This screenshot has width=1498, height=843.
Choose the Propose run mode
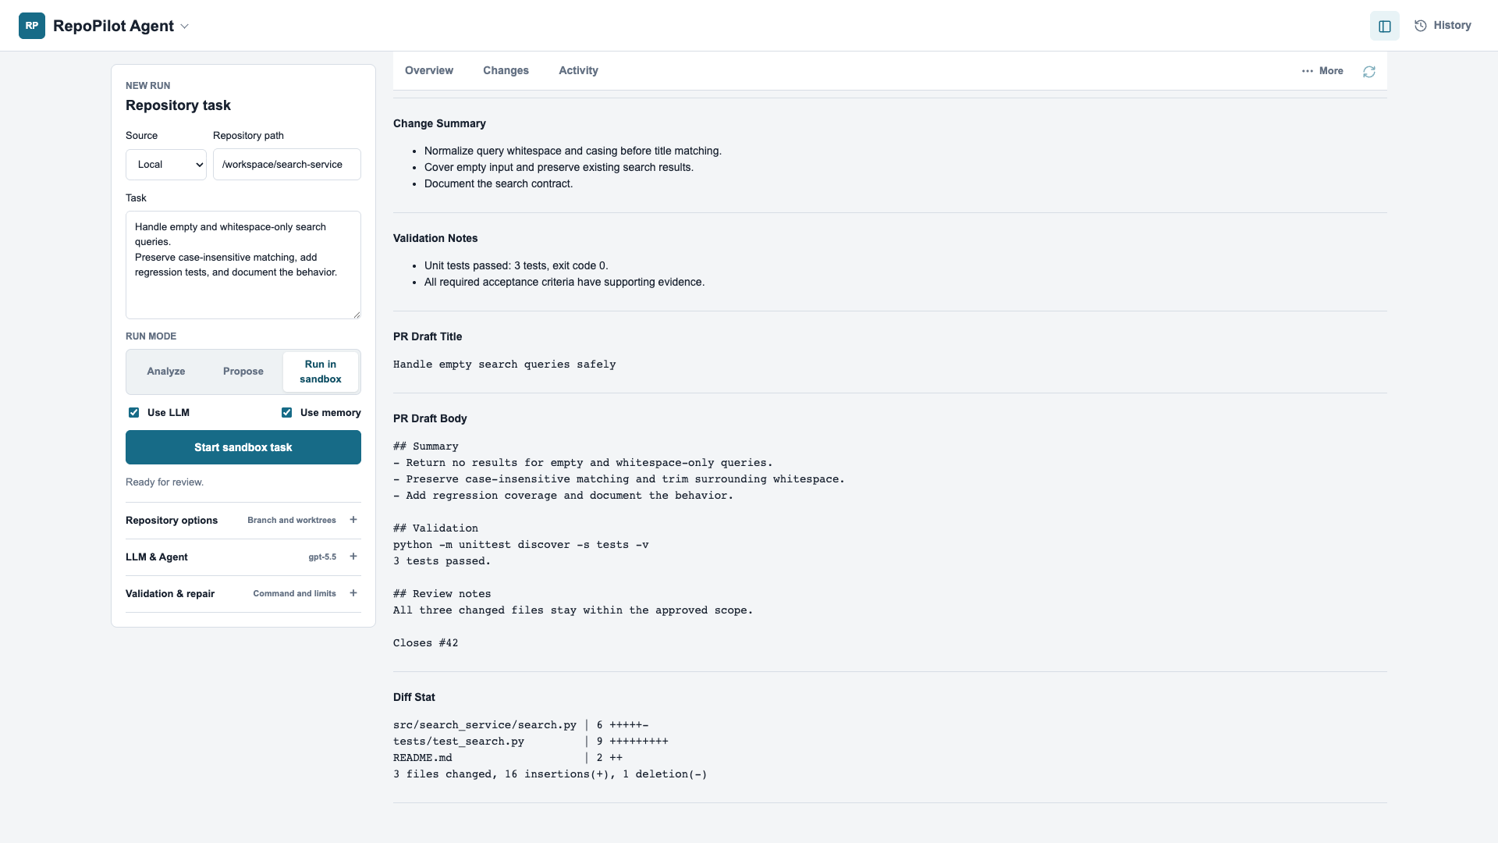tap(243, 372)
